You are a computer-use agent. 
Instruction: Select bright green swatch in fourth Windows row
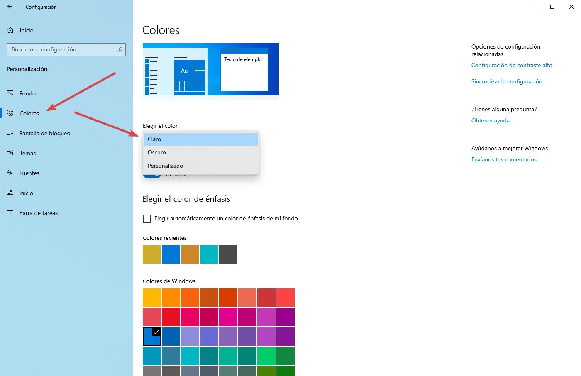coord(266,356)
